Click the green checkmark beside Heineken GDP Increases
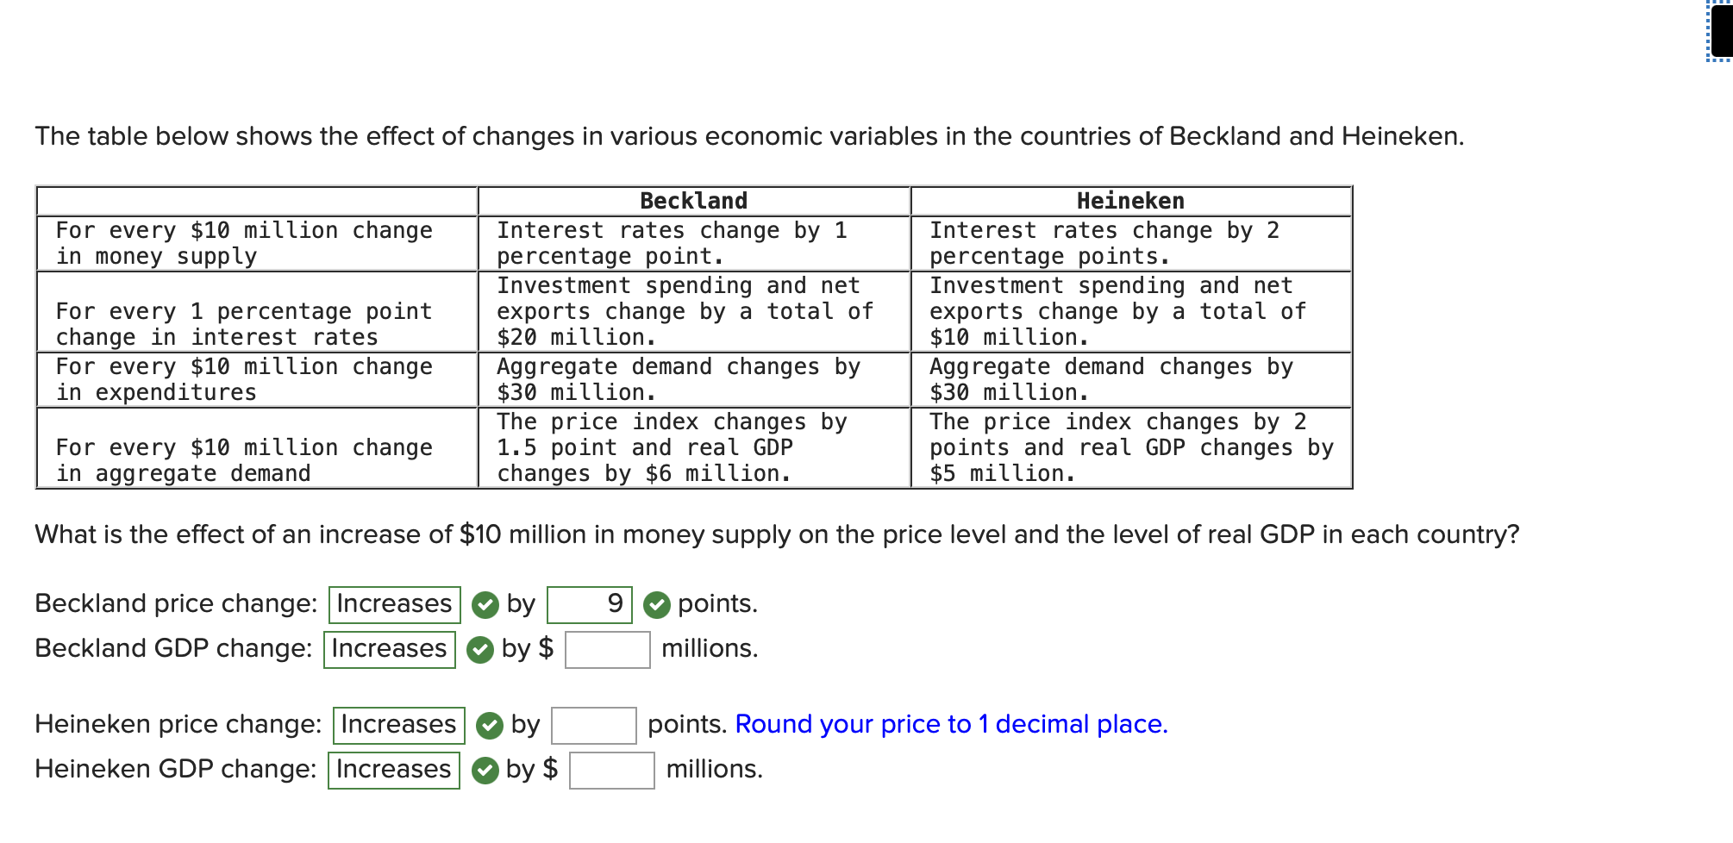Screen dimensions: 1733x843 click(x=485, y=769)
